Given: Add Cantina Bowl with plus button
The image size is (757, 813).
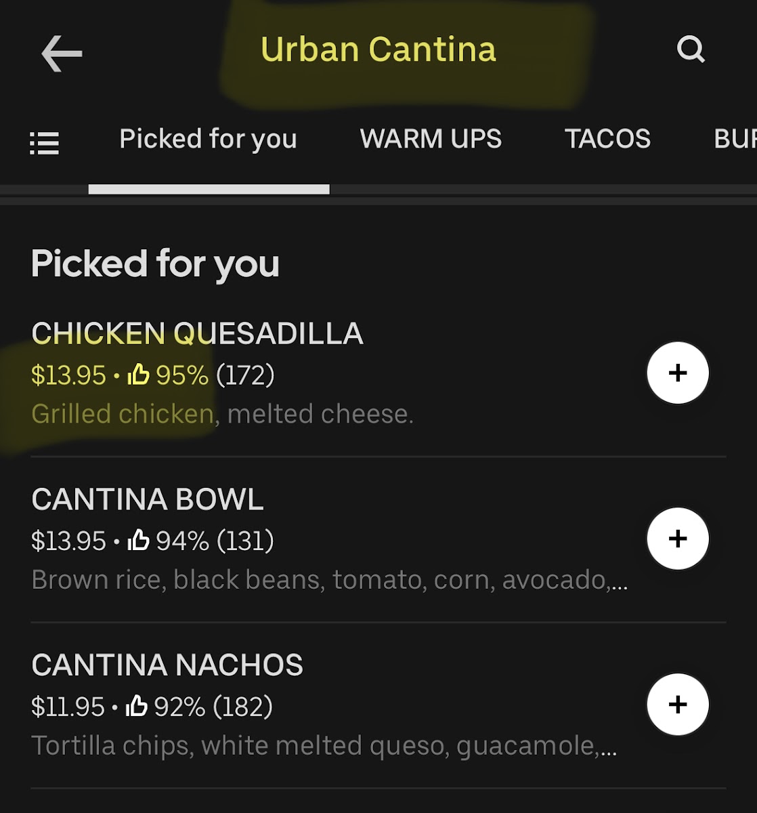Looking at the screenshot, I should [x=678, y=539].
